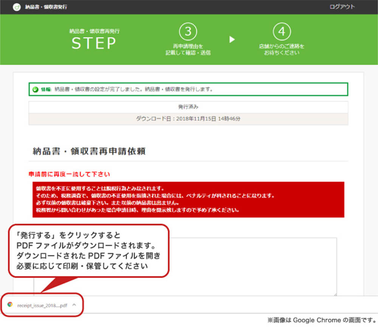This screenshot has height=327, width=378.
Task: Click the 納品書・領収書発行 header title
Action: pos(46,7)
